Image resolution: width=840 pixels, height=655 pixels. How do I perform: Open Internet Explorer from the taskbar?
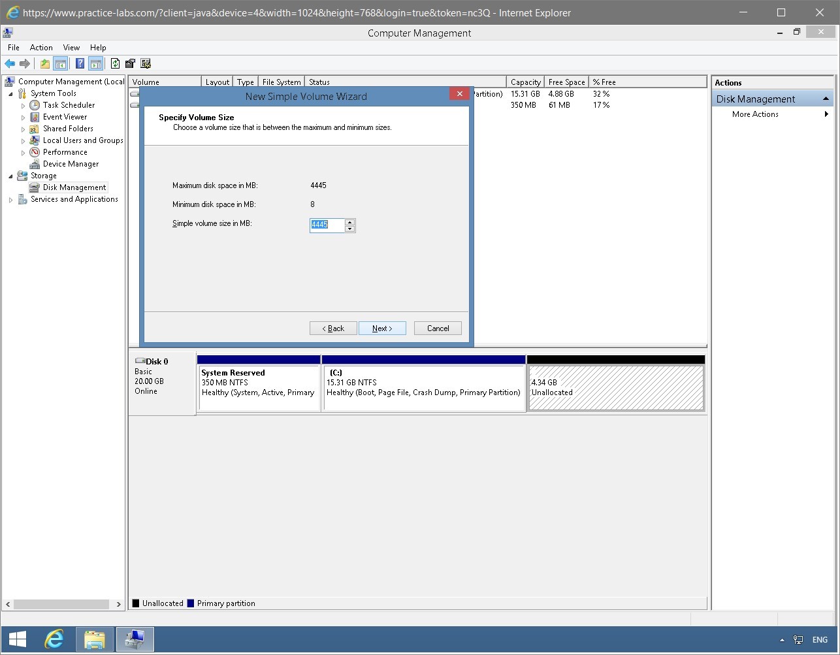54,639
